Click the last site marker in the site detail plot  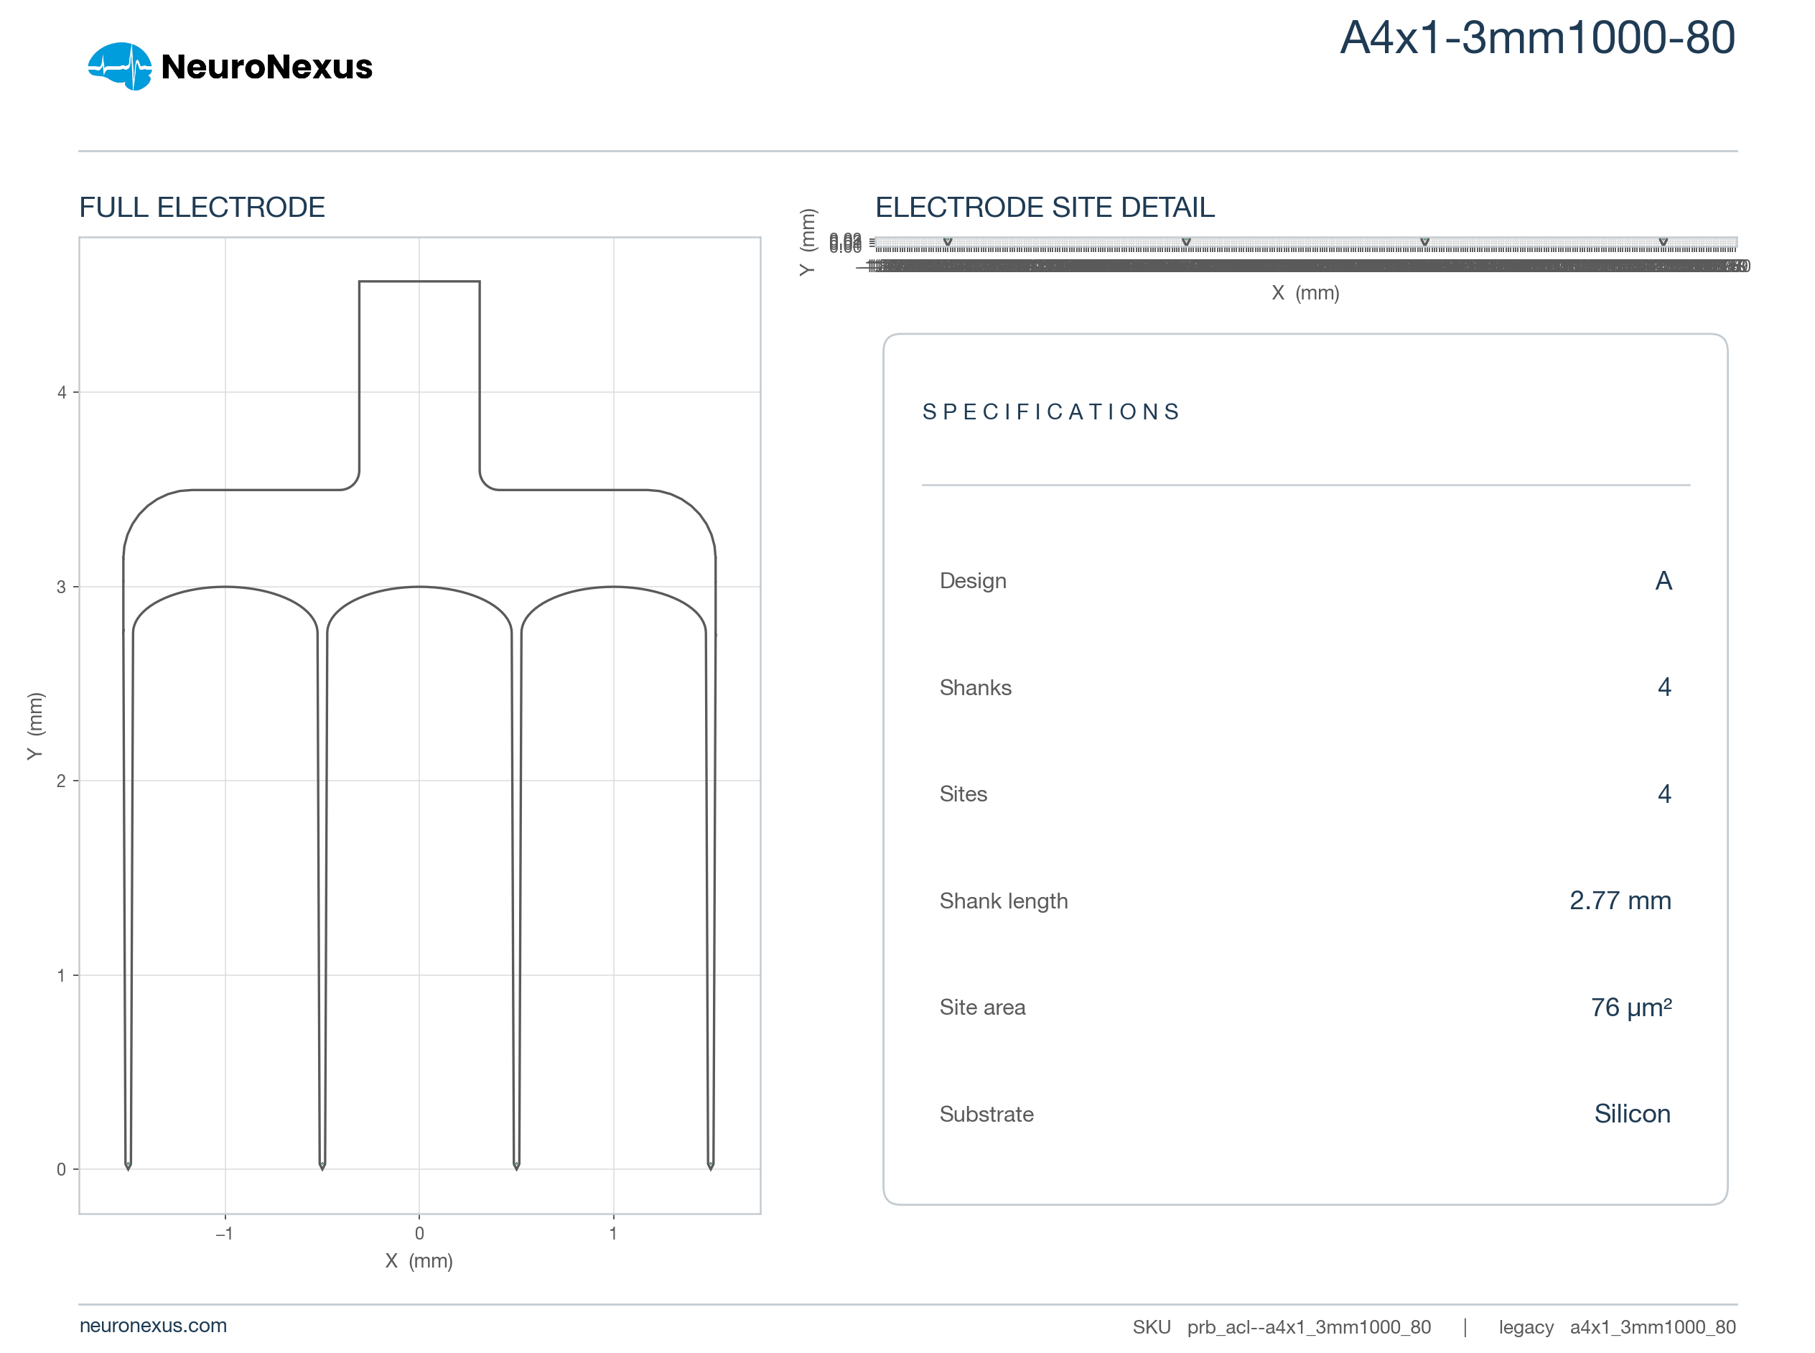pos(1663,241)
